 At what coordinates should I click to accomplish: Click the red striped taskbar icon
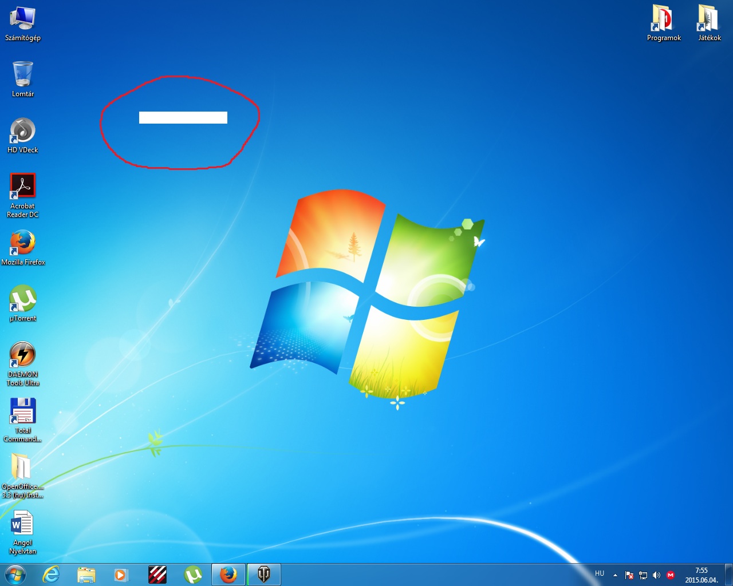pyautogui.click(x=157, y=575)
